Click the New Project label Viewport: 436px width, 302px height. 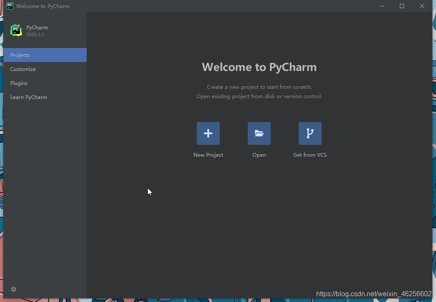pos(208,155)
